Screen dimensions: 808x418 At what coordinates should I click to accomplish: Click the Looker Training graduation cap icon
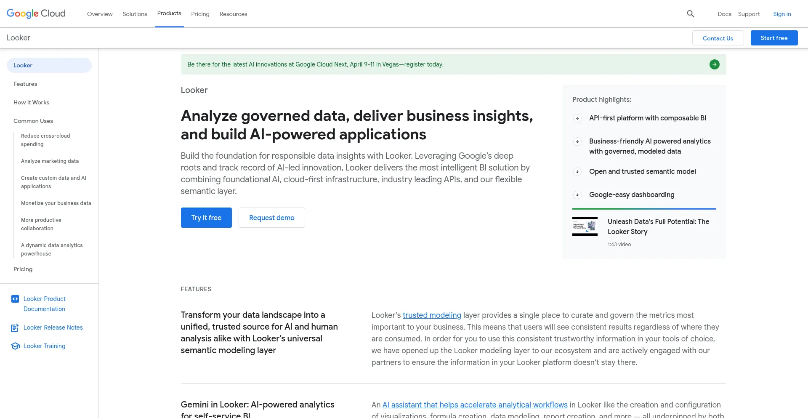16,346
